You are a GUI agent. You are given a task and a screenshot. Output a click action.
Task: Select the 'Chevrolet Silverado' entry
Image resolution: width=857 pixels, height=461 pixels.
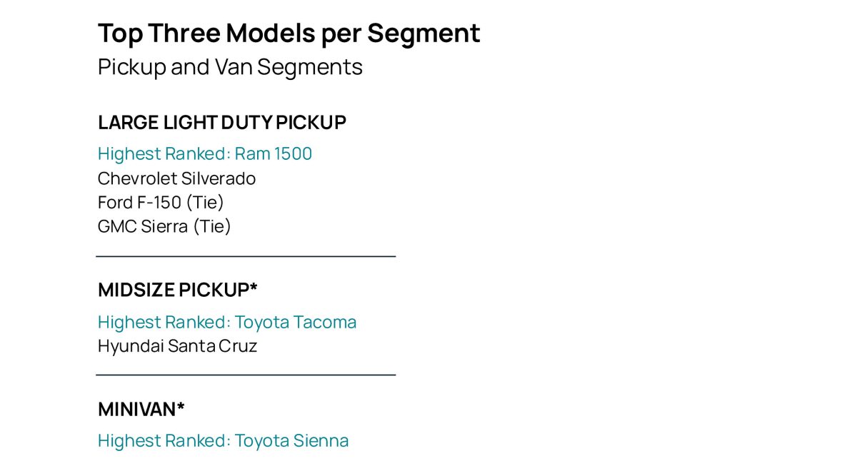click(x=176, y=178)
